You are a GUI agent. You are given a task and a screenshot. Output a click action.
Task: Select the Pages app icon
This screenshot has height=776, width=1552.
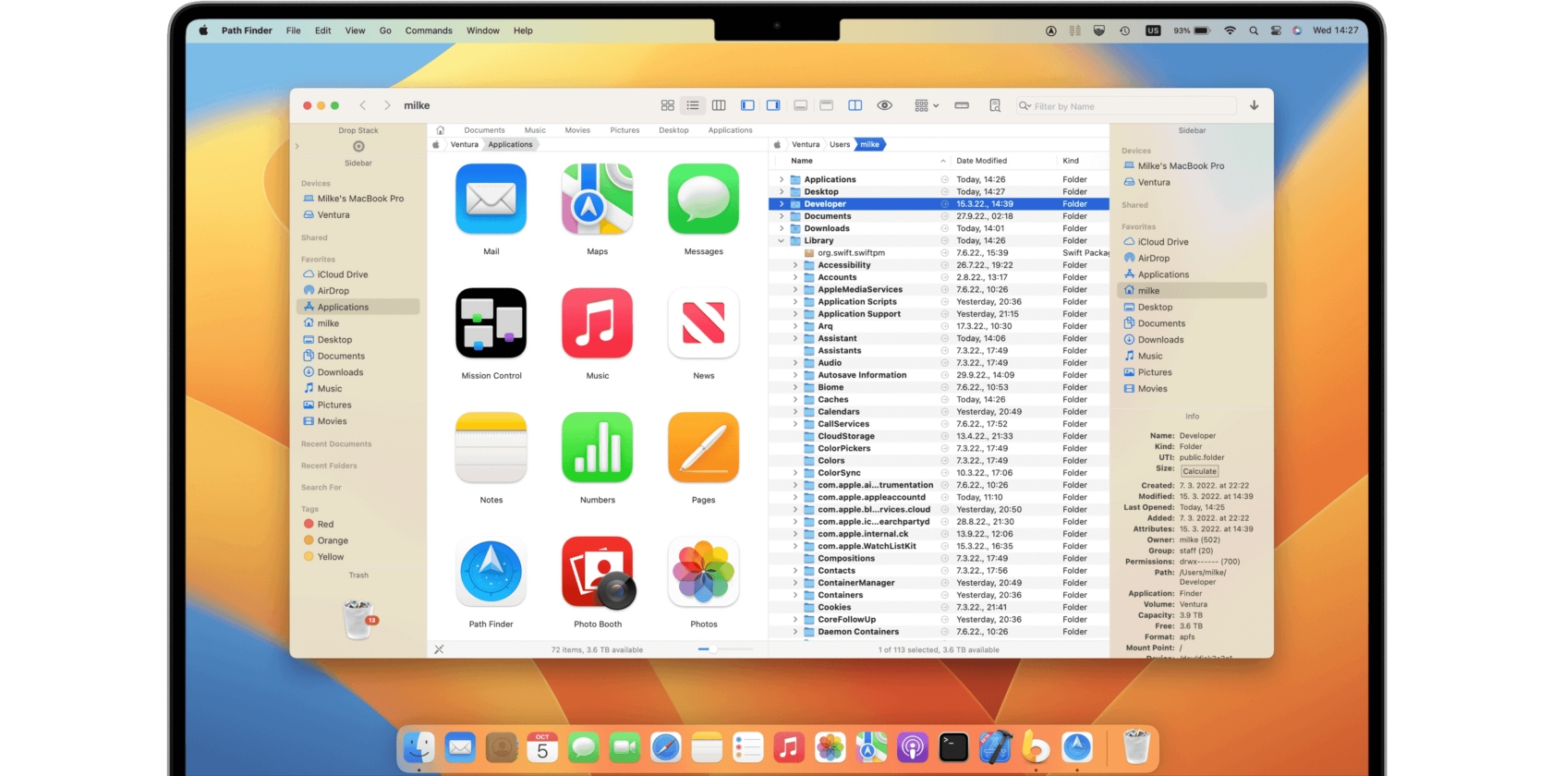coord(704,447)
